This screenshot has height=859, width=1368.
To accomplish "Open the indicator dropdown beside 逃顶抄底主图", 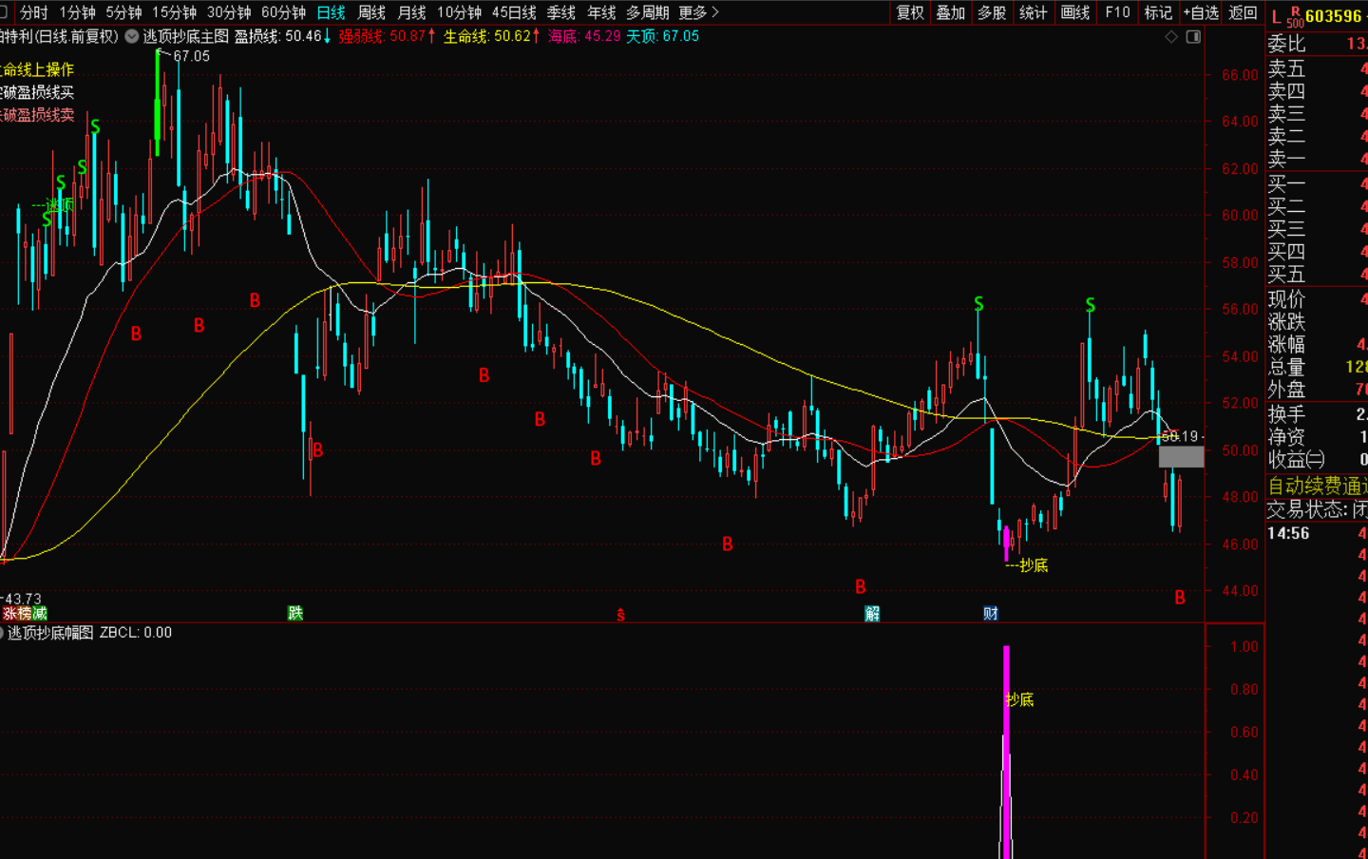I will pos(132,36).
